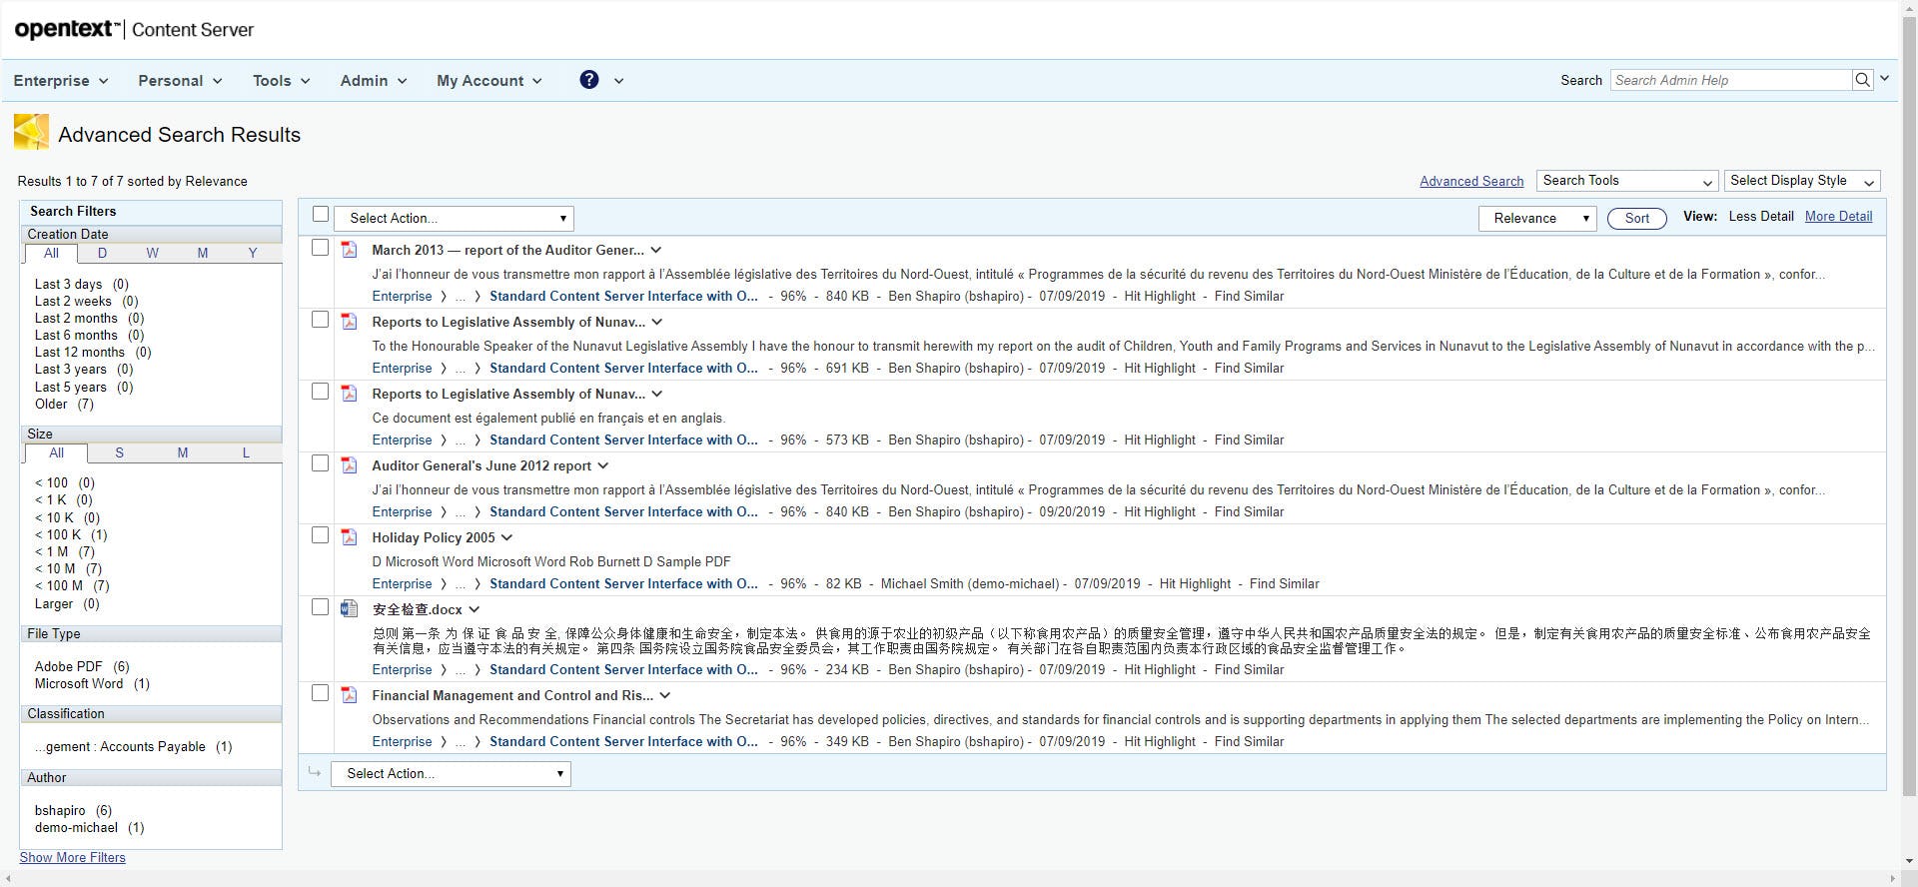
Task: Open Hit Highlight for Holiday Policy 2005
Action: [1195, 584]
